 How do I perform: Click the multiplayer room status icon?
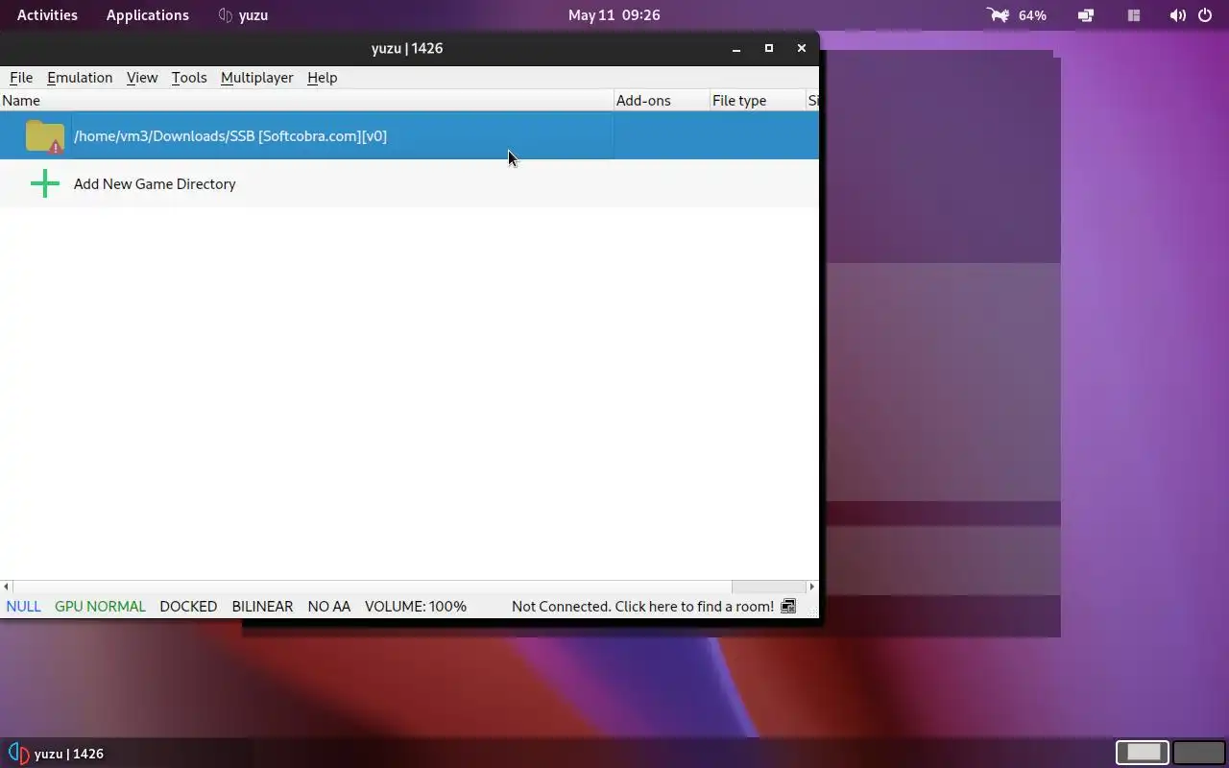(788, 607)
